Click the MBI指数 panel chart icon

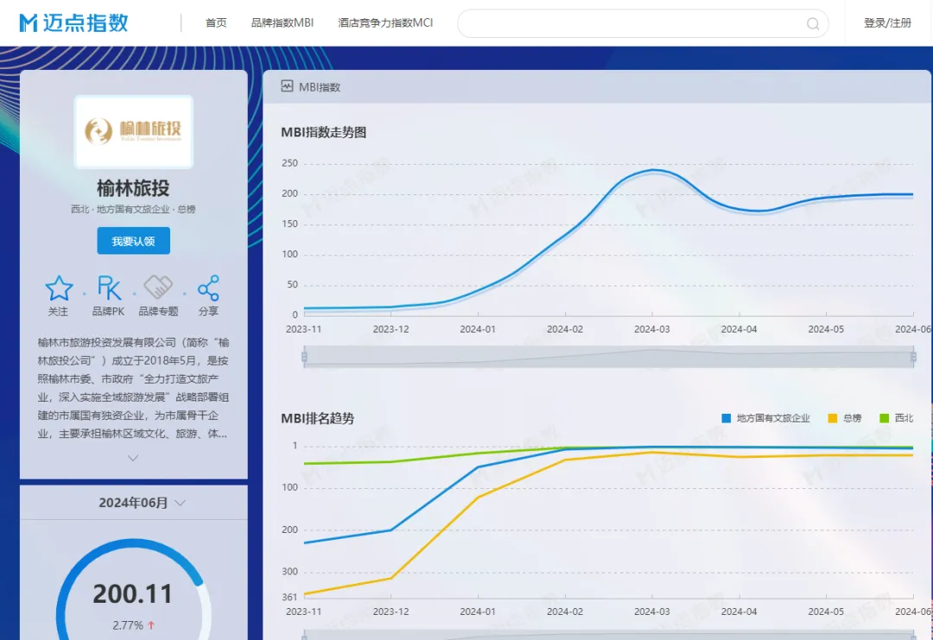(287, 86)
